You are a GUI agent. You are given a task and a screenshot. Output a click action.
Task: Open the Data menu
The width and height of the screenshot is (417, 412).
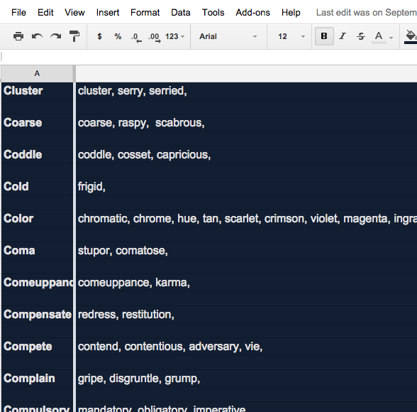(181, 13)
